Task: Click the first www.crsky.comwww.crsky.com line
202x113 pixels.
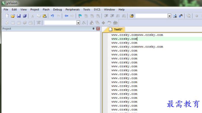Action: pos(137,35)
